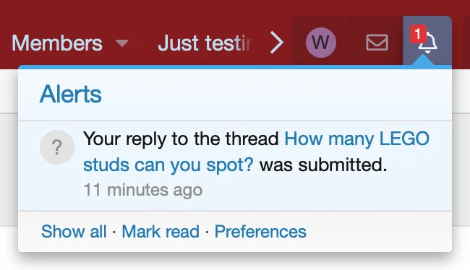The width and height of the screenshot is (470, 270).
Task: Open the alerts bell icon
Action: click(427, 42)
